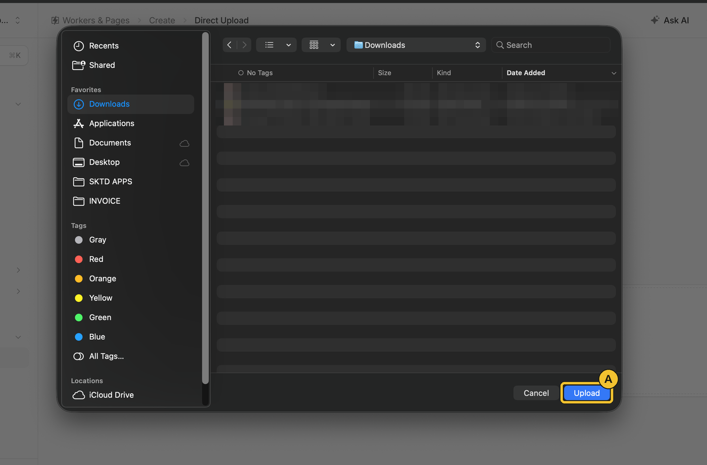Click the iCloud status icon beside Documents

(x=185, y=143)
